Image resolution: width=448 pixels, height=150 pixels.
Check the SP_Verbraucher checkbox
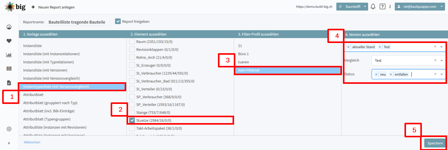[x=132, y=97]
